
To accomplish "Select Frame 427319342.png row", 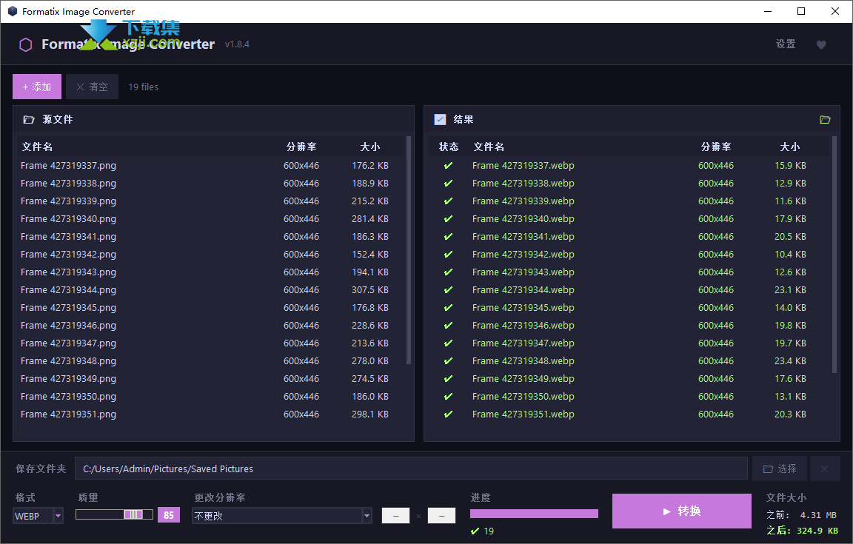I will (211, 255).
